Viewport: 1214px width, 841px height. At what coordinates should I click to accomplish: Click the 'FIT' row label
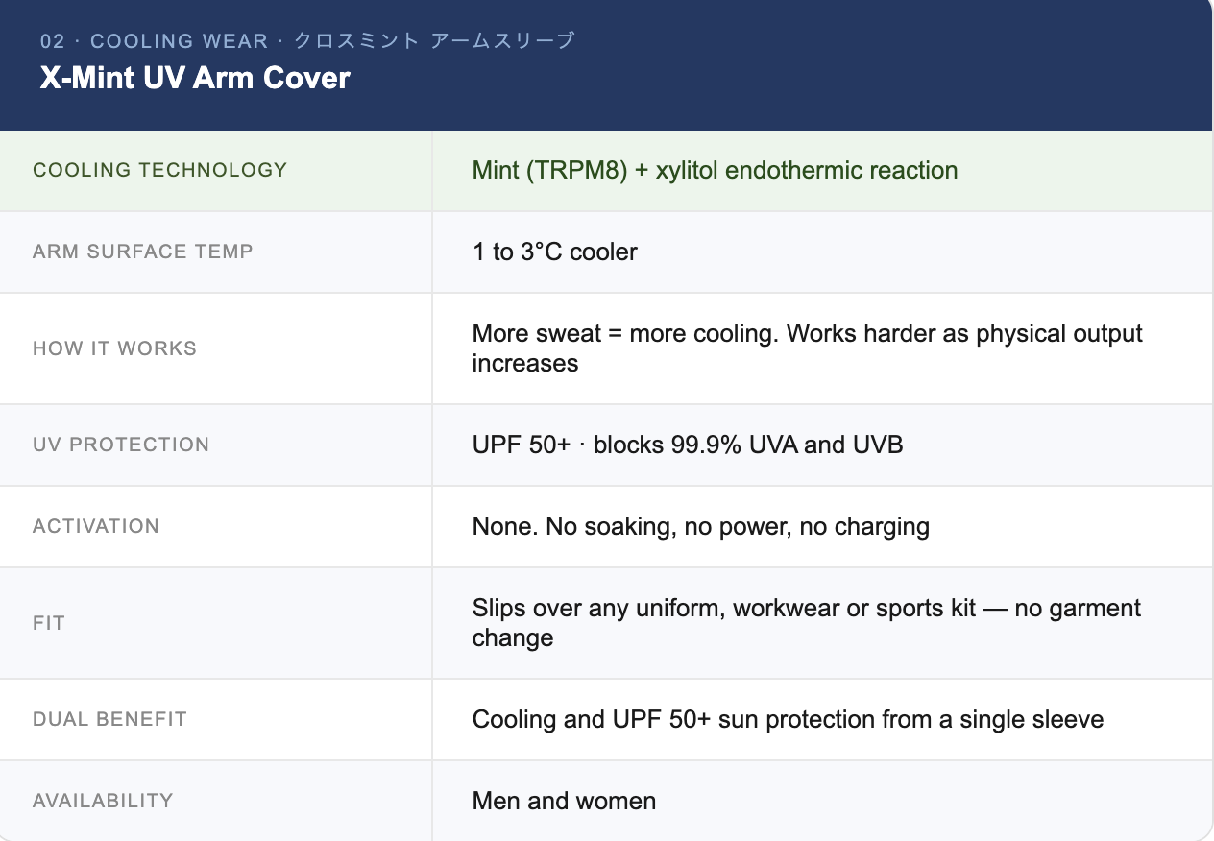[x=49, y=623]
